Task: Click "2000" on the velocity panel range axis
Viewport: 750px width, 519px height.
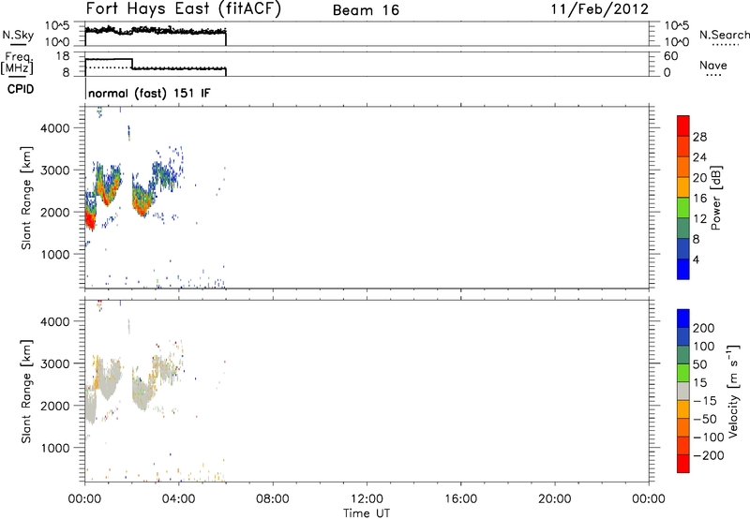Action: click(55, 406)
